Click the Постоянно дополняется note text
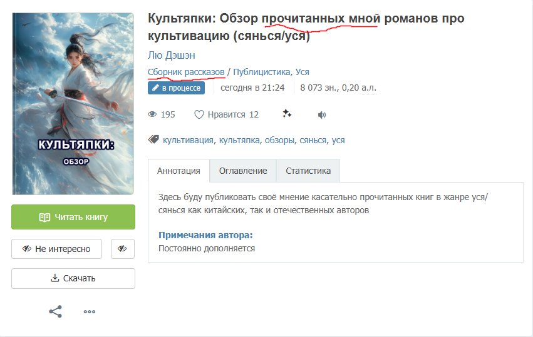Image resolution: width=533 pixels, height=337 pixels. [x=207, y=248]
